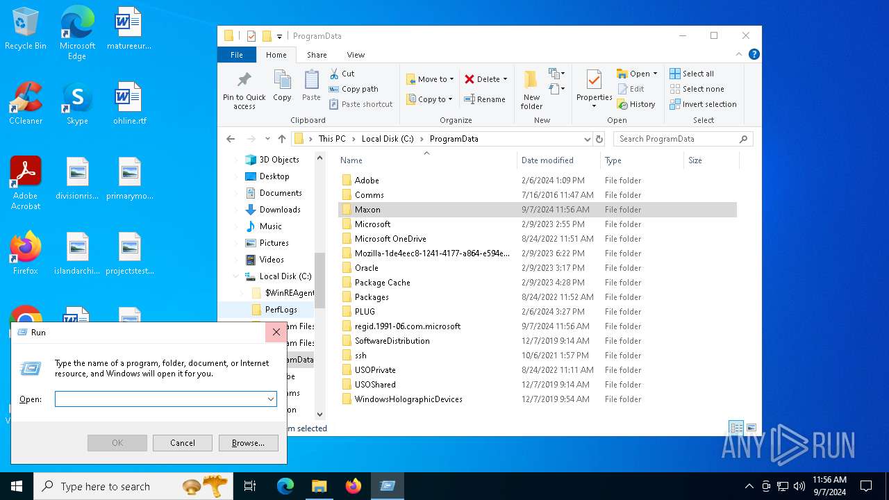Viewport: 889px width, 500px height.
Task: Click Edit in Open group
Action: coord(630,89)
